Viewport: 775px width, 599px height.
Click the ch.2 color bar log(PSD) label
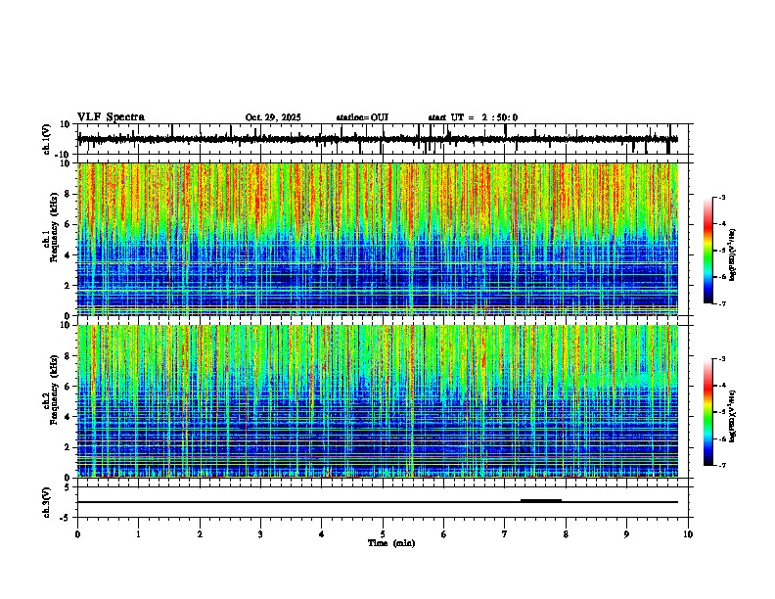tap(732, 416)
